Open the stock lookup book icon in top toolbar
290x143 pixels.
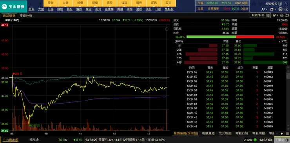point(280,4)
